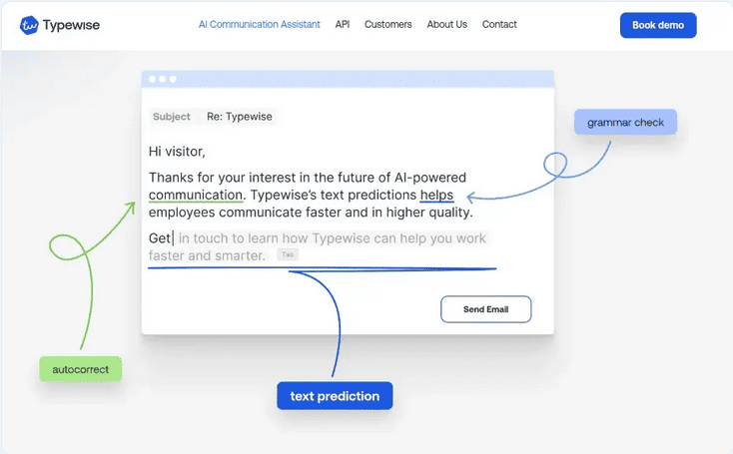Click the line 'employees communicate faster and in higher quality.'
This screenshot has width=733, height=454.
[x=311, y=213]
